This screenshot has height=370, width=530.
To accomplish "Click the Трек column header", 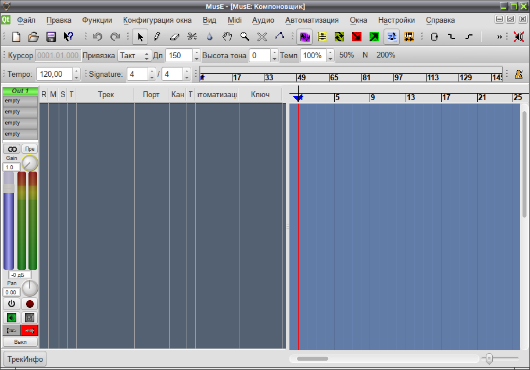I will click(105, 94).
